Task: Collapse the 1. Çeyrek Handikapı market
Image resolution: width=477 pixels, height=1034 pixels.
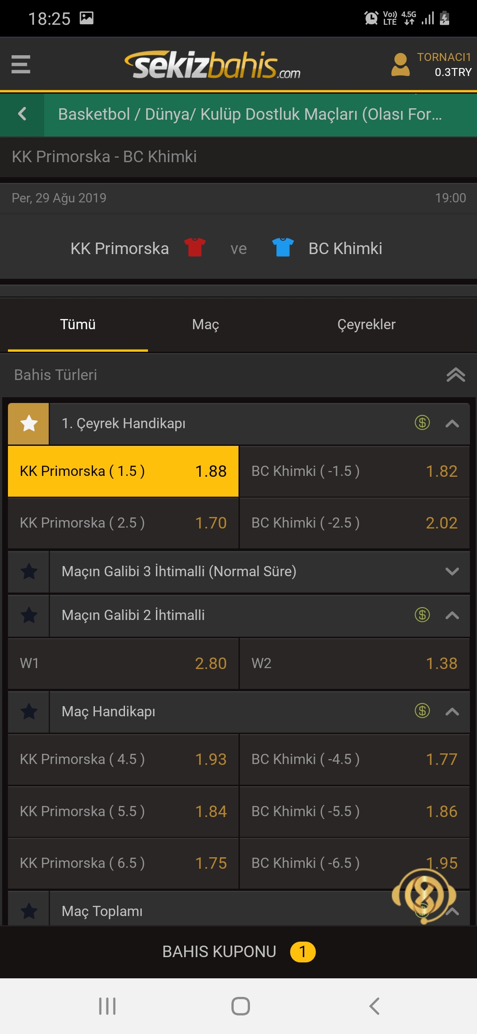Action: click(x=452, y=423)
